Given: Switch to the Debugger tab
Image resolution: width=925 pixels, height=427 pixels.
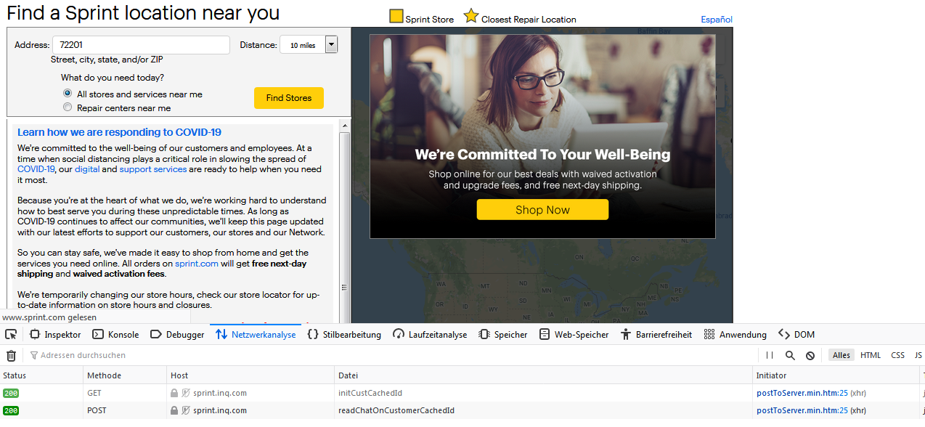Looking at the screenshot, I should click(177, 334).
